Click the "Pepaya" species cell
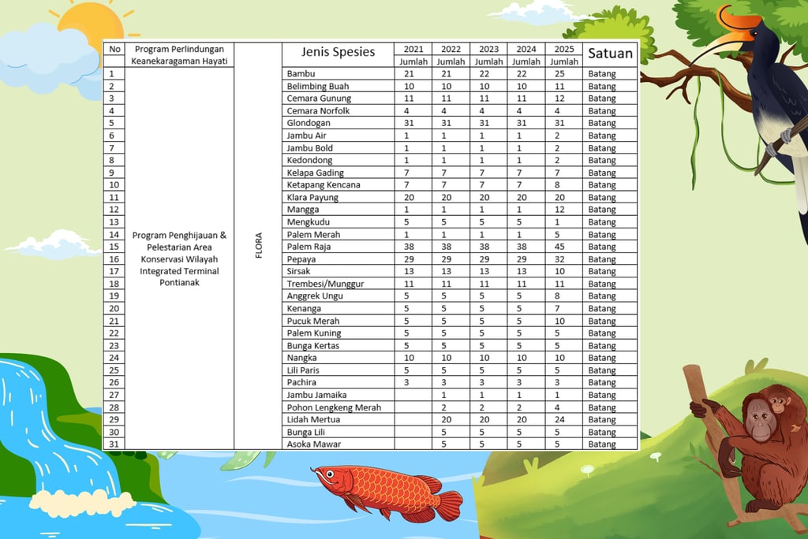808x539 pixels. coord(338,259)
